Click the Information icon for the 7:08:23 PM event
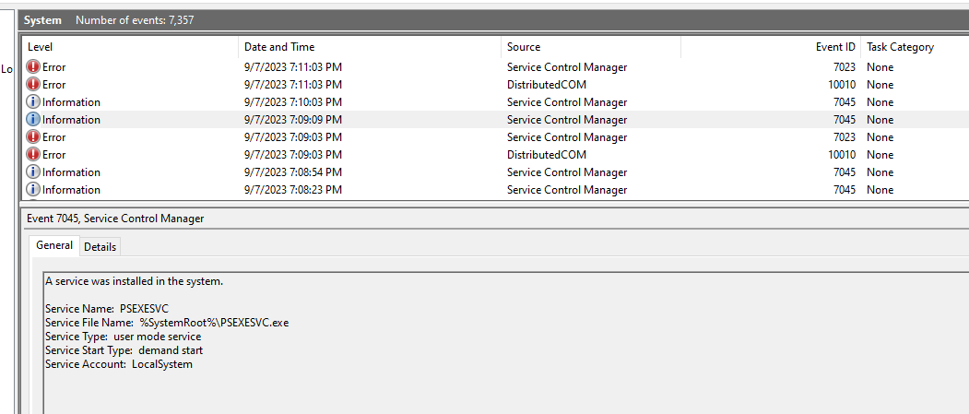The image size is (969, 414). coord(33,190)
